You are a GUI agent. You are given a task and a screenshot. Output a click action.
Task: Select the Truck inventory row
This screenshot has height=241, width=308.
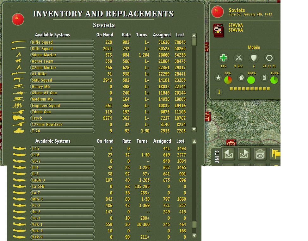99,118
